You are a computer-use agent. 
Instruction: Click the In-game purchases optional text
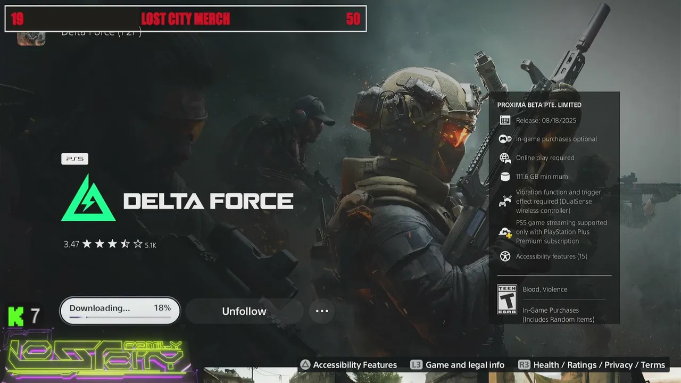(x=556, y=139)
